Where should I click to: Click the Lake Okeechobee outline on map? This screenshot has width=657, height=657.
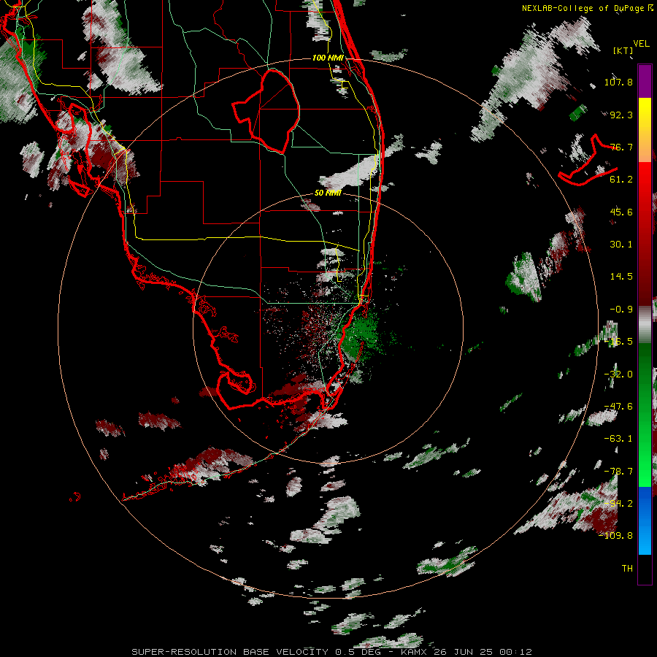click(x=266, y=111)
